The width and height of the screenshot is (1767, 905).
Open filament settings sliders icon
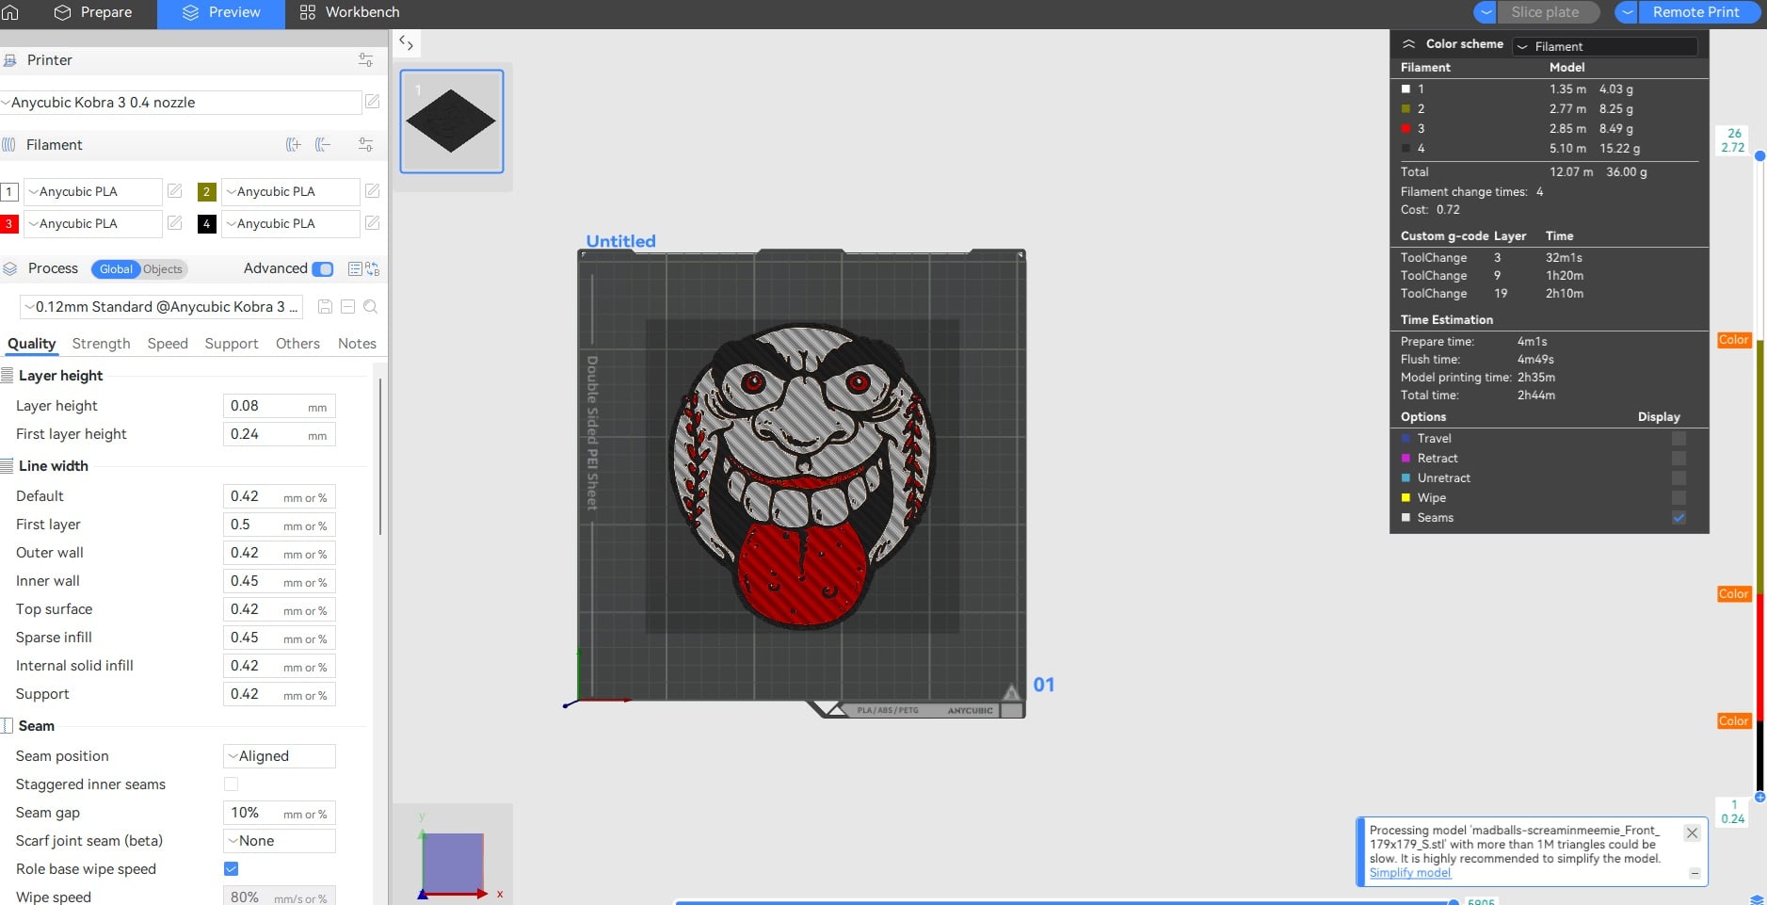coord(365,144)
